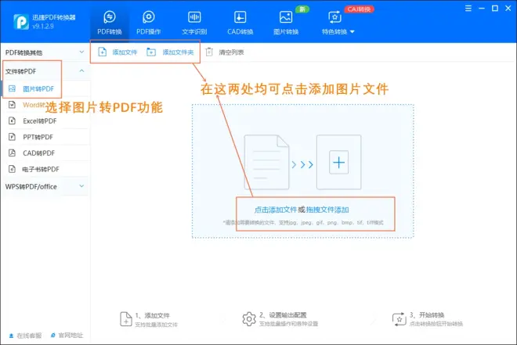Open 官网地址 link at bottom
The width and height of the screenshot is (517, 345).
[67, 336]
